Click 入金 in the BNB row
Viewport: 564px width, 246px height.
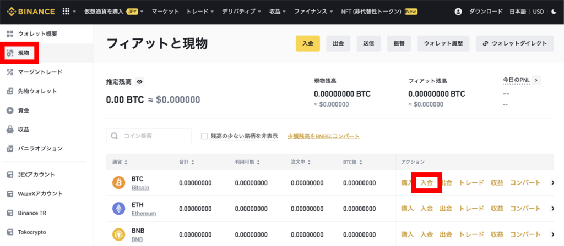coord(427,234)
